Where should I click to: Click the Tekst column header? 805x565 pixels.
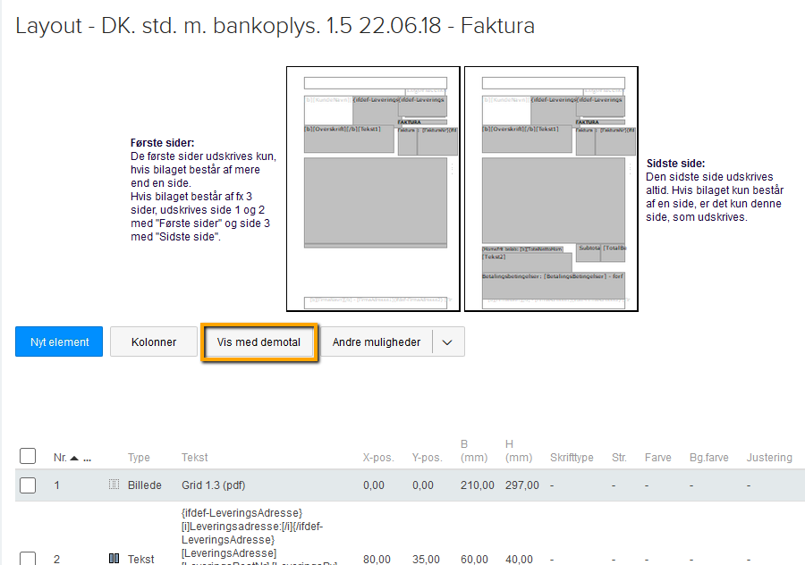194,457
